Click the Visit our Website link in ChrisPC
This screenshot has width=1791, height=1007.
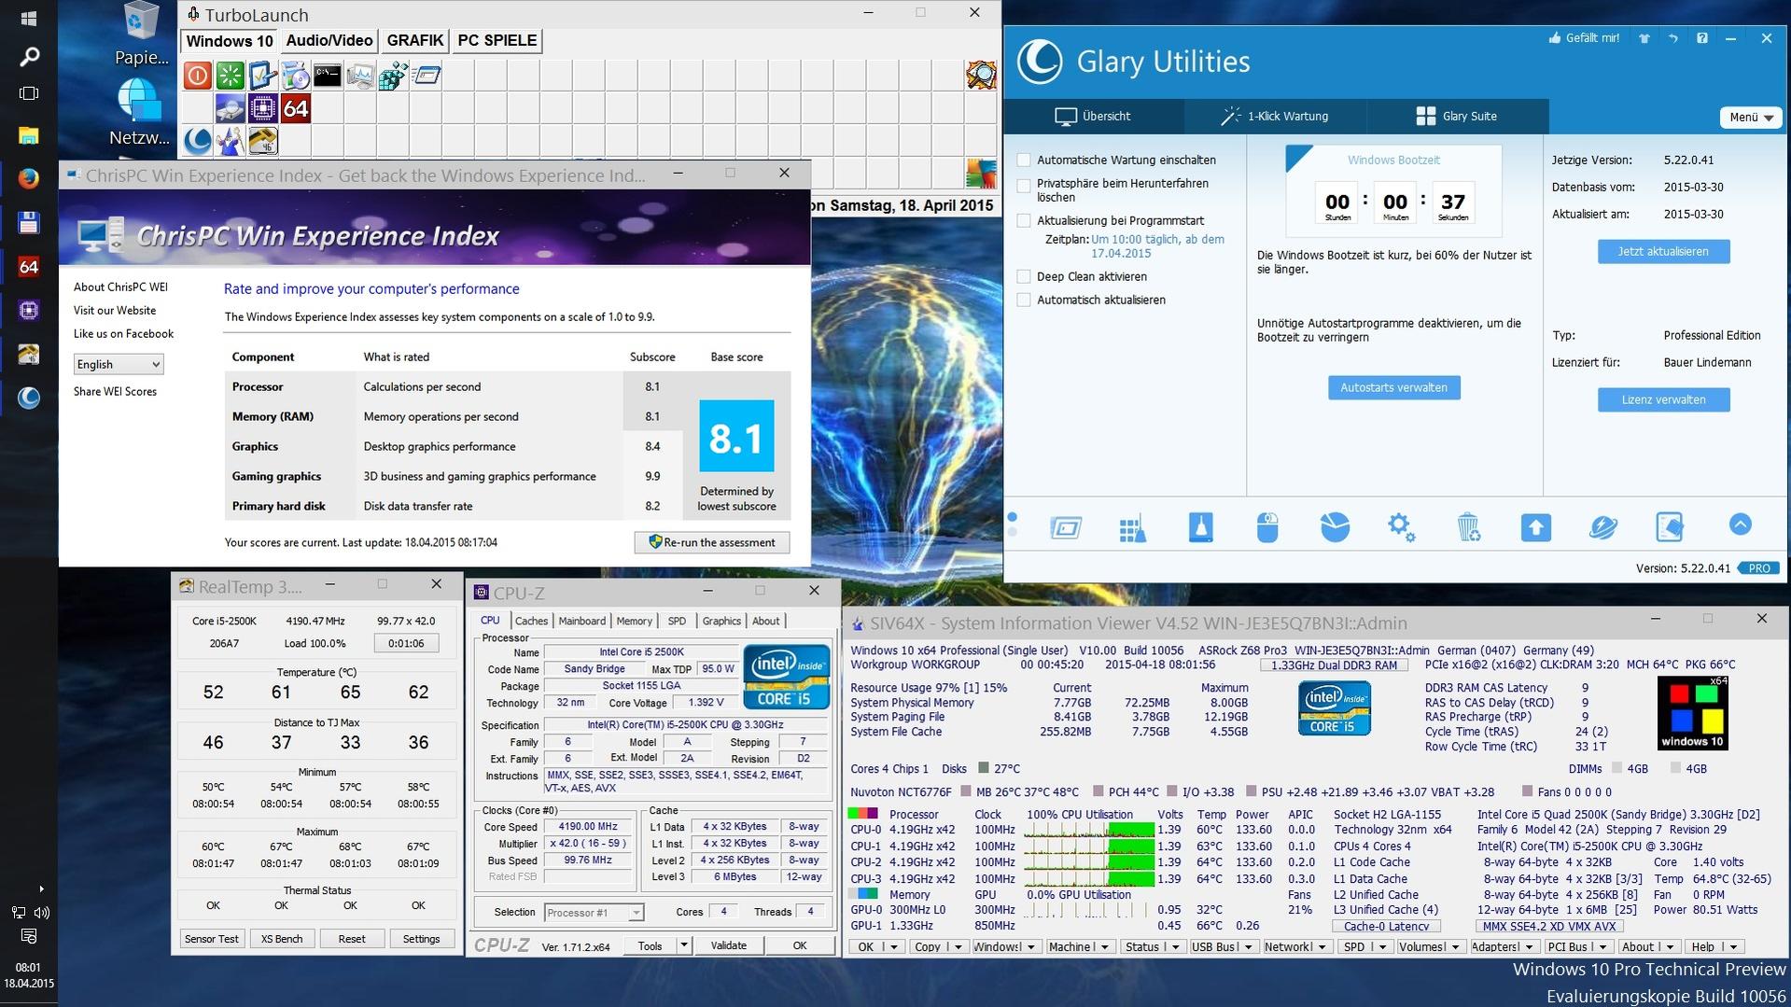coord(115,311)
